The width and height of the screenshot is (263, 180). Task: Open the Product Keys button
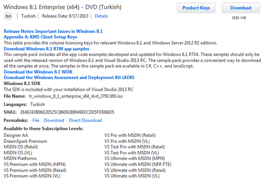coord(196,8)
